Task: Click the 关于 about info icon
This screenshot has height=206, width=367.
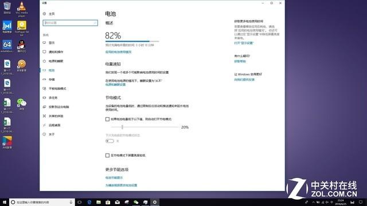Action: (x=44, y=134)
